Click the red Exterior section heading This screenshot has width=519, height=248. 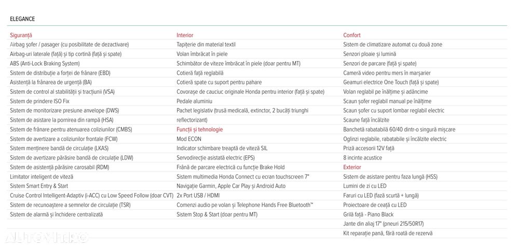click(352, 167)
